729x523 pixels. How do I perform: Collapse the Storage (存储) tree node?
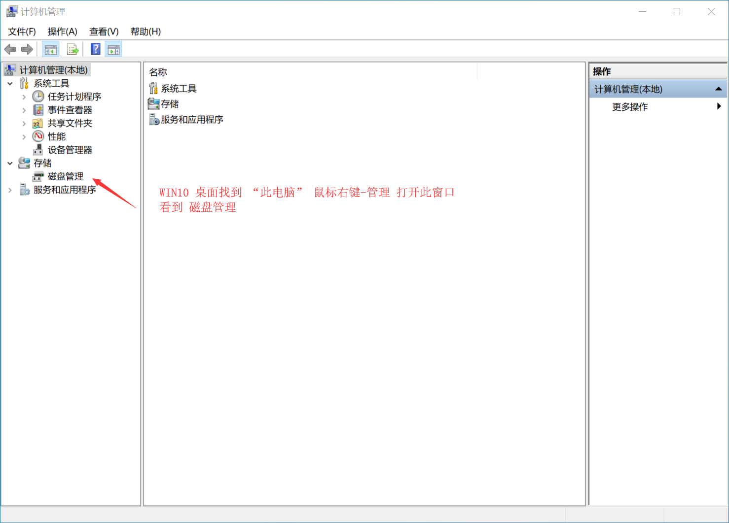click(x=10, y=163)
